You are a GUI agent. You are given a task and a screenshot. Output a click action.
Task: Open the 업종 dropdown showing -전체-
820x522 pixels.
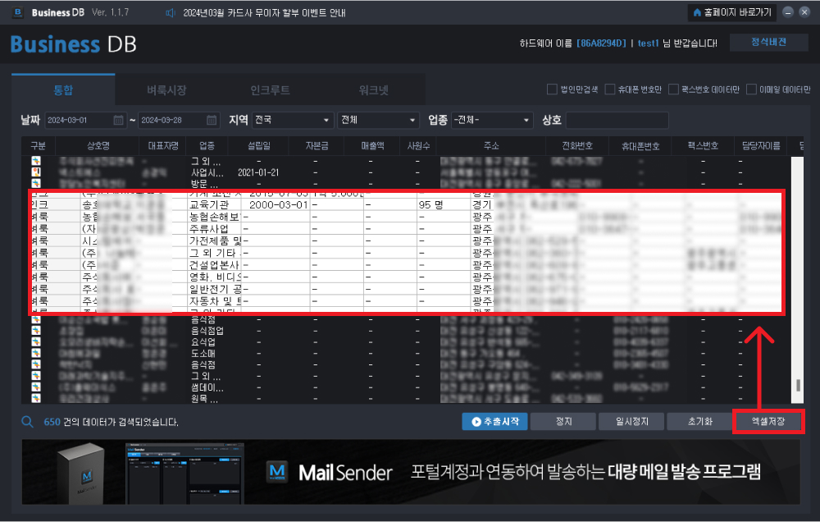[492, 121]
